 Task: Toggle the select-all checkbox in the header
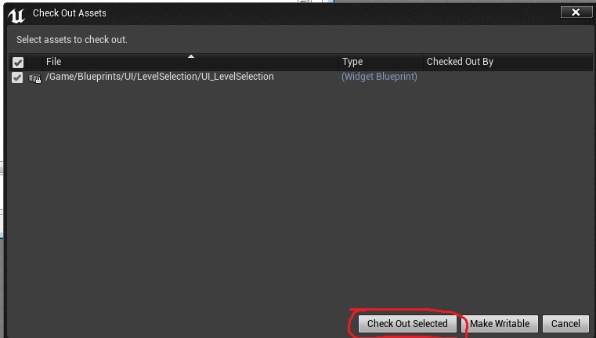tap(18, 63)
